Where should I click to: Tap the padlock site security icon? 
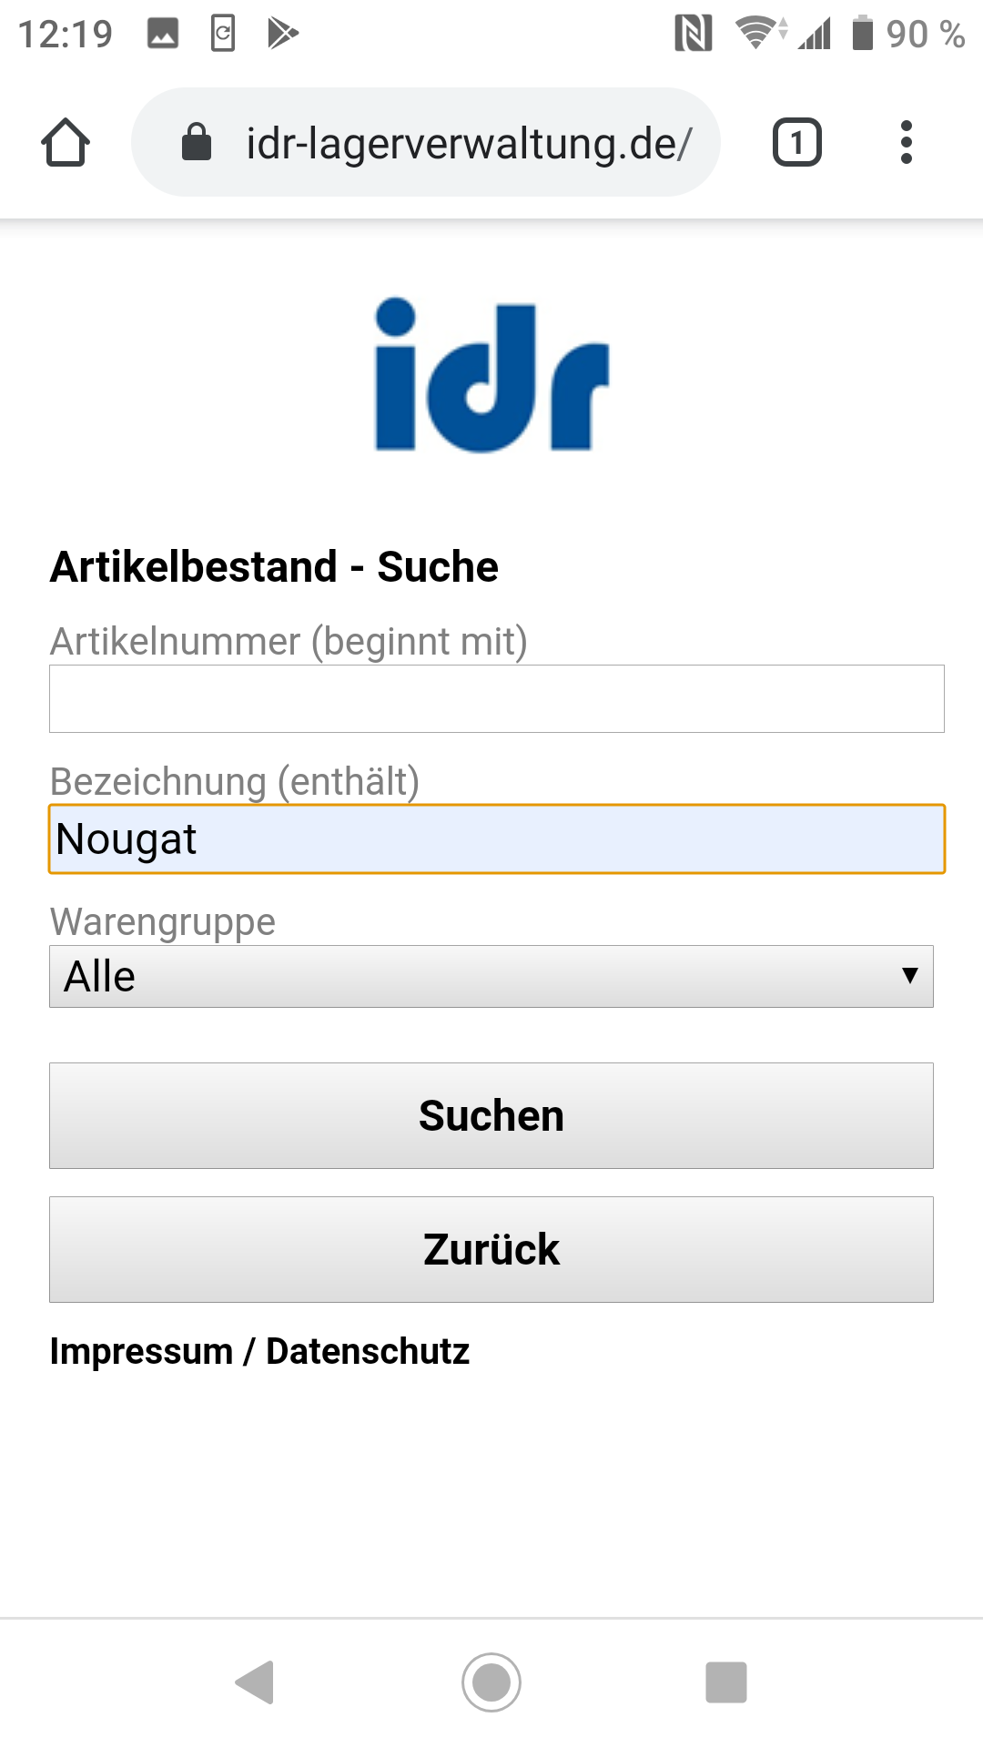coord(197,143)
